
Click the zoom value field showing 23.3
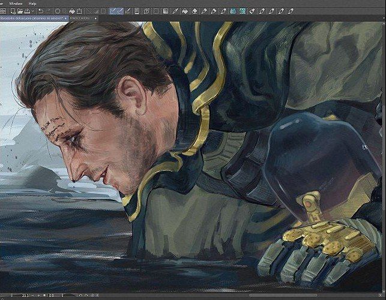[25, 295]
